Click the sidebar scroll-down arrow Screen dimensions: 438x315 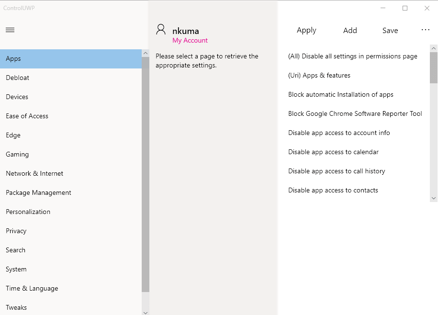coord(146,312)
